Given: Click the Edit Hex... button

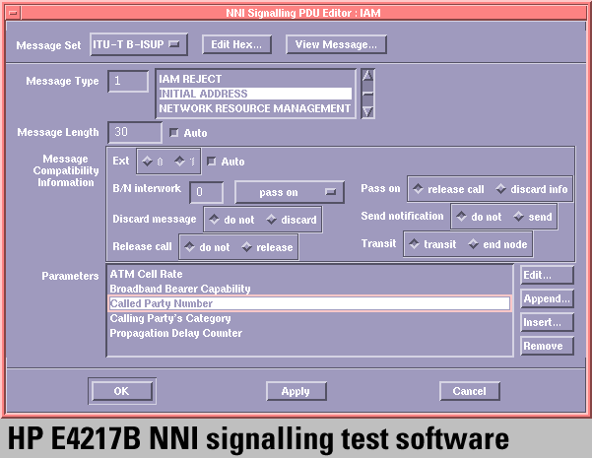Looking at the screenshot, I should (x=236, y=44).
